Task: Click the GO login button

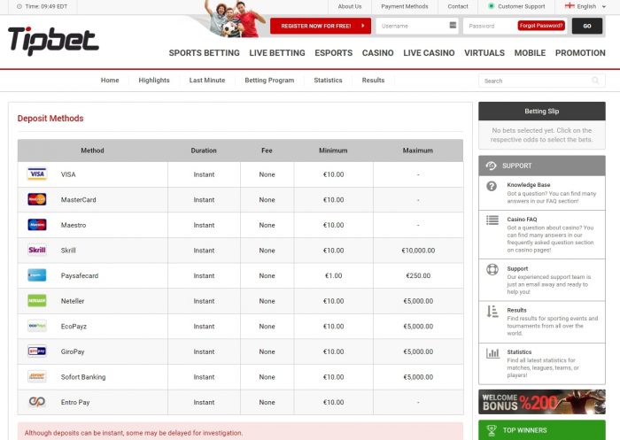Action: click(x=586, y=26)
